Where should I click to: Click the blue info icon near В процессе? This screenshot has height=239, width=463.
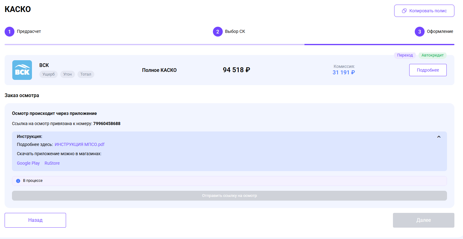18,181
